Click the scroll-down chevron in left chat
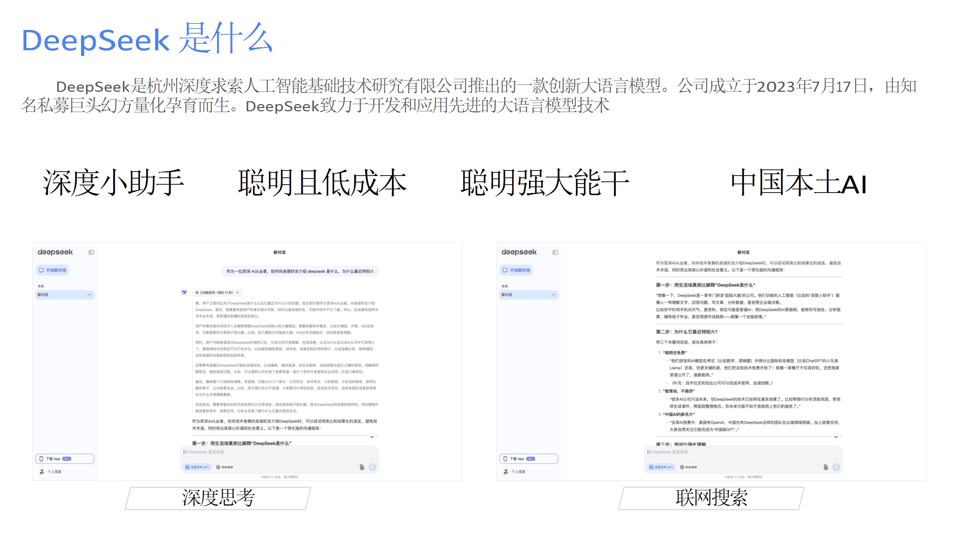 [372, 437]
